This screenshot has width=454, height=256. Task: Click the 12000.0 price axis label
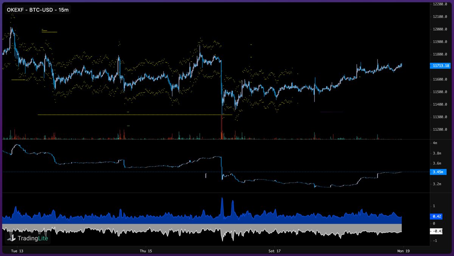coord(440,29)
